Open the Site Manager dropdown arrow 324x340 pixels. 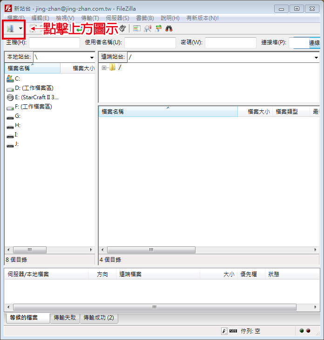pos(20,28)
